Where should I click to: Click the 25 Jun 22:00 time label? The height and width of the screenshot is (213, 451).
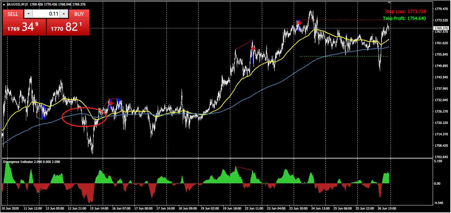pyautogui.click(x=365, y=209)
